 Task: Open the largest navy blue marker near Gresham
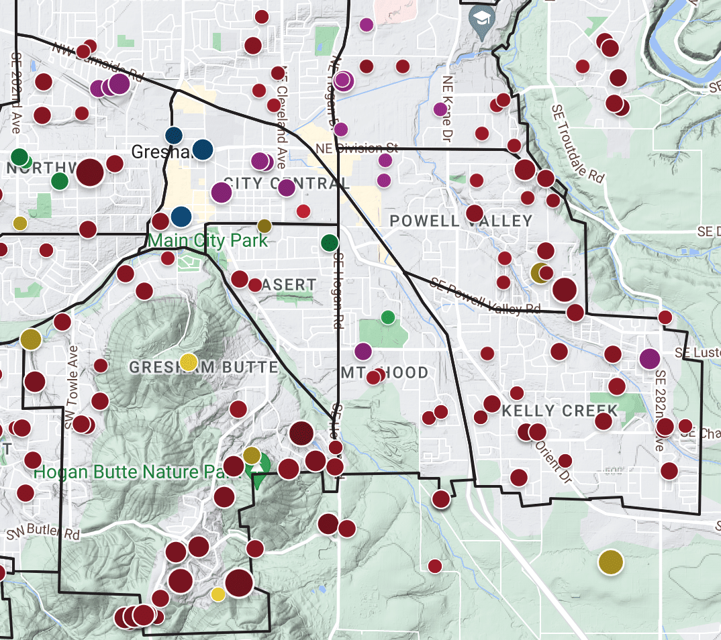point(203,149)
